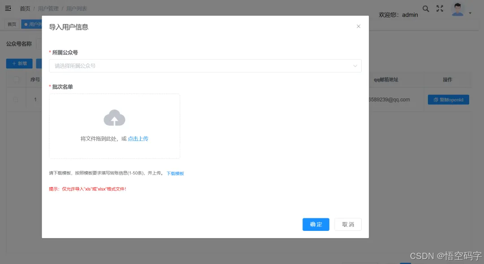Screen dimensions: 484x264
Task: Expand the 所属公众号 dropdown chevron arrow
Action: (355, 66)
